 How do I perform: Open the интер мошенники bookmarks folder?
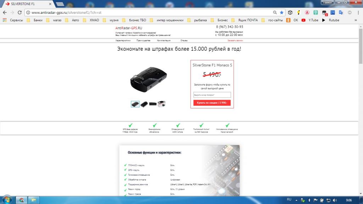pyautogui.click(x=167, y=20)
